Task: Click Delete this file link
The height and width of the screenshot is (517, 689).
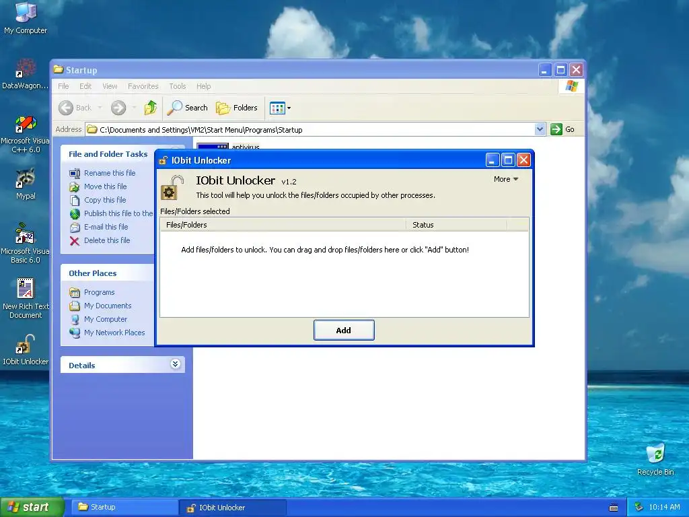Action: point(107,240)
